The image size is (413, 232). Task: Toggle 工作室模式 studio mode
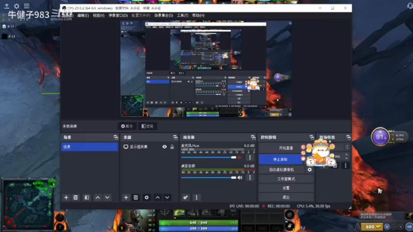click(x=286, y=179)
